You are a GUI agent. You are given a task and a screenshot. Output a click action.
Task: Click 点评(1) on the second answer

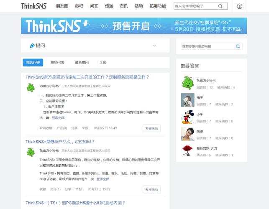[x=55, y=189]
